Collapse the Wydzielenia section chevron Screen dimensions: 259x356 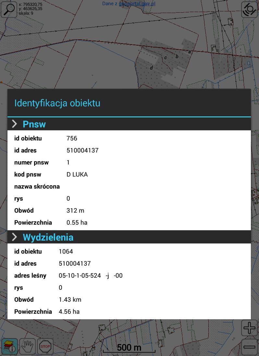point(14,237)
